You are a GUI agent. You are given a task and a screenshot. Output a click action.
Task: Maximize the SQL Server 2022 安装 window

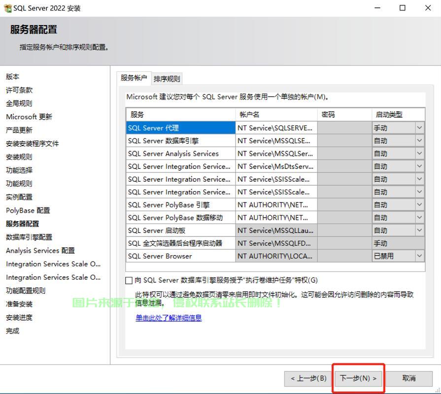pos(403,8)
